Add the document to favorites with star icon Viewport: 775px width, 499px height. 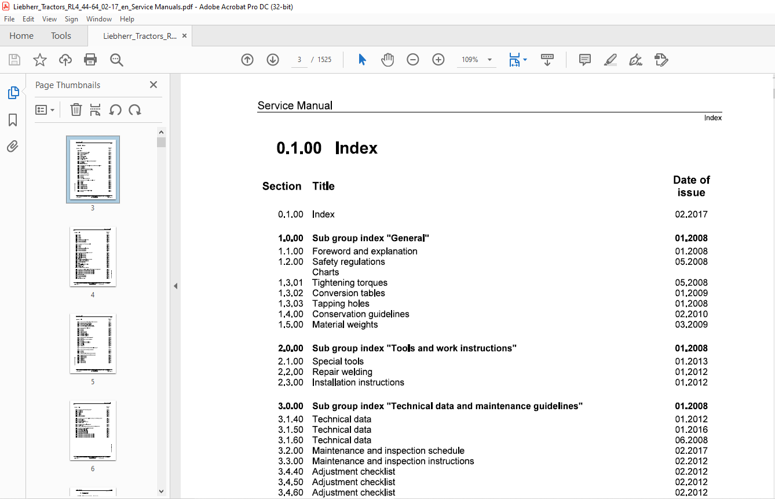pos(40,60)
